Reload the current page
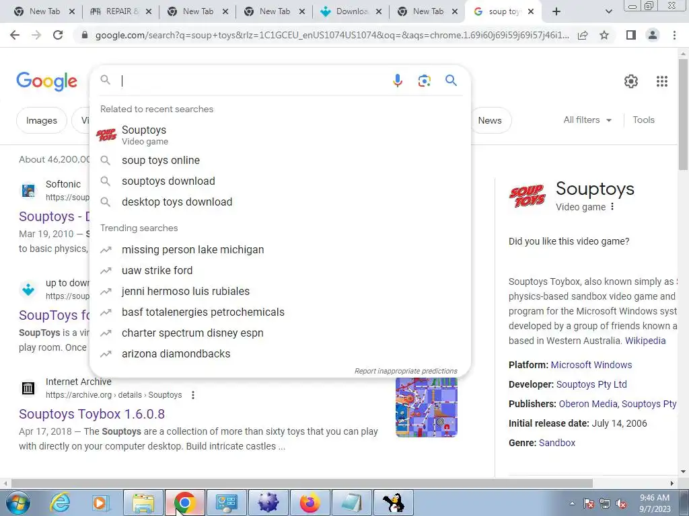 [58, 35]
